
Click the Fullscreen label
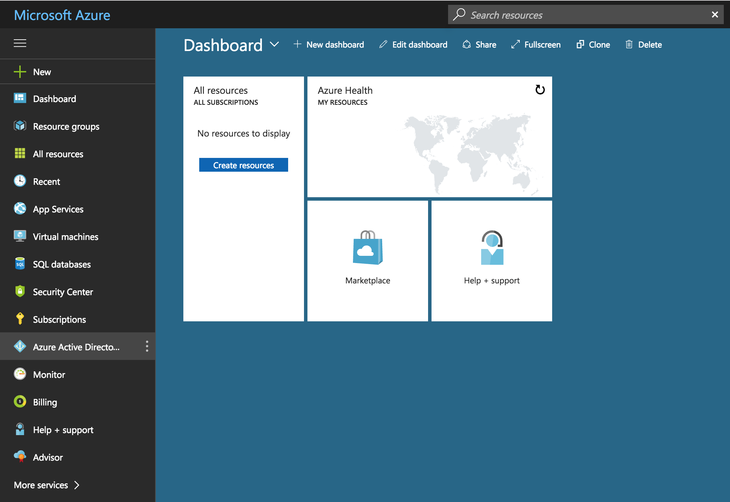pos(543,44)
